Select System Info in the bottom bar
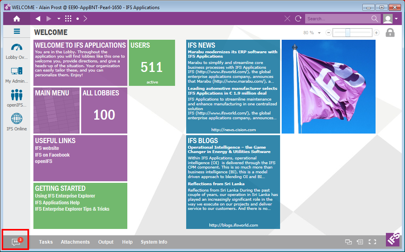The image size is (405, 252). (154, 242)
